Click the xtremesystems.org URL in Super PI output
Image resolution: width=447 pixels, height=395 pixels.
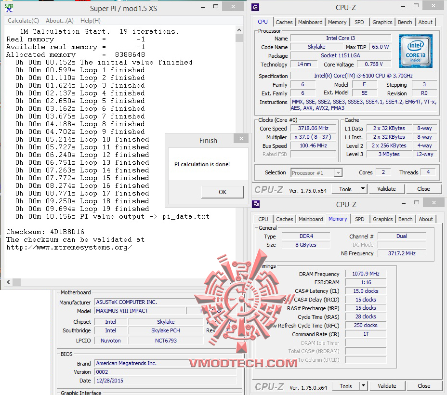69,247
